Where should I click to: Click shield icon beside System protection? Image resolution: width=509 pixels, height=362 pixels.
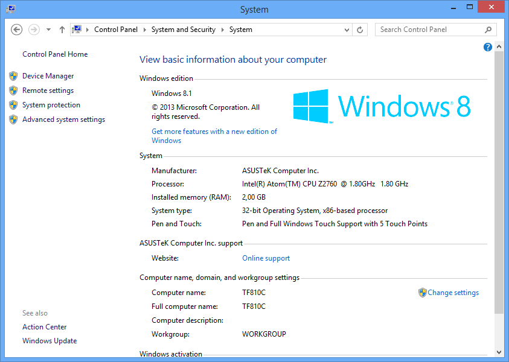[13, 105]
